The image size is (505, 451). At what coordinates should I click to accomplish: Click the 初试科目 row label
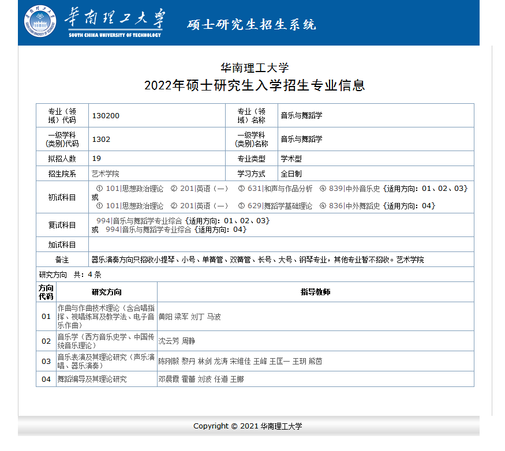pos(62,197)
